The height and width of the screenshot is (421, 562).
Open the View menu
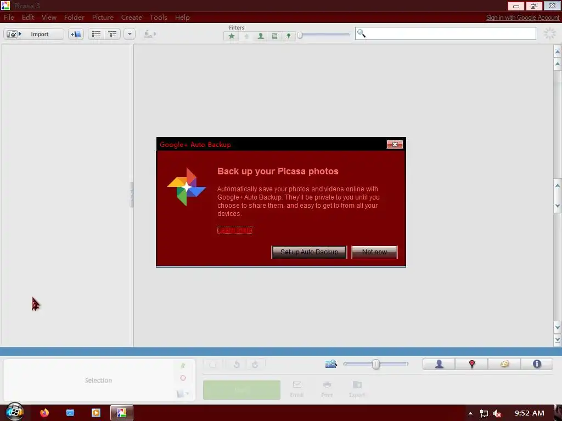pos(49,17)
